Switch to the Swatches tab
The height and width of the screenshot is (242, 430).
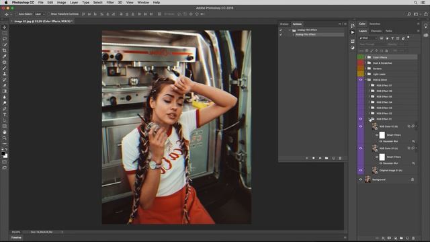pos(375,24)
